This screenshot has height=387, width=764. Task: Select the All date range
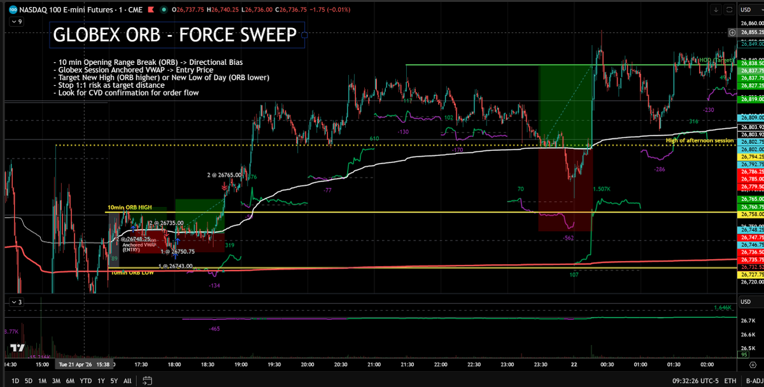(x=127, y=381)
